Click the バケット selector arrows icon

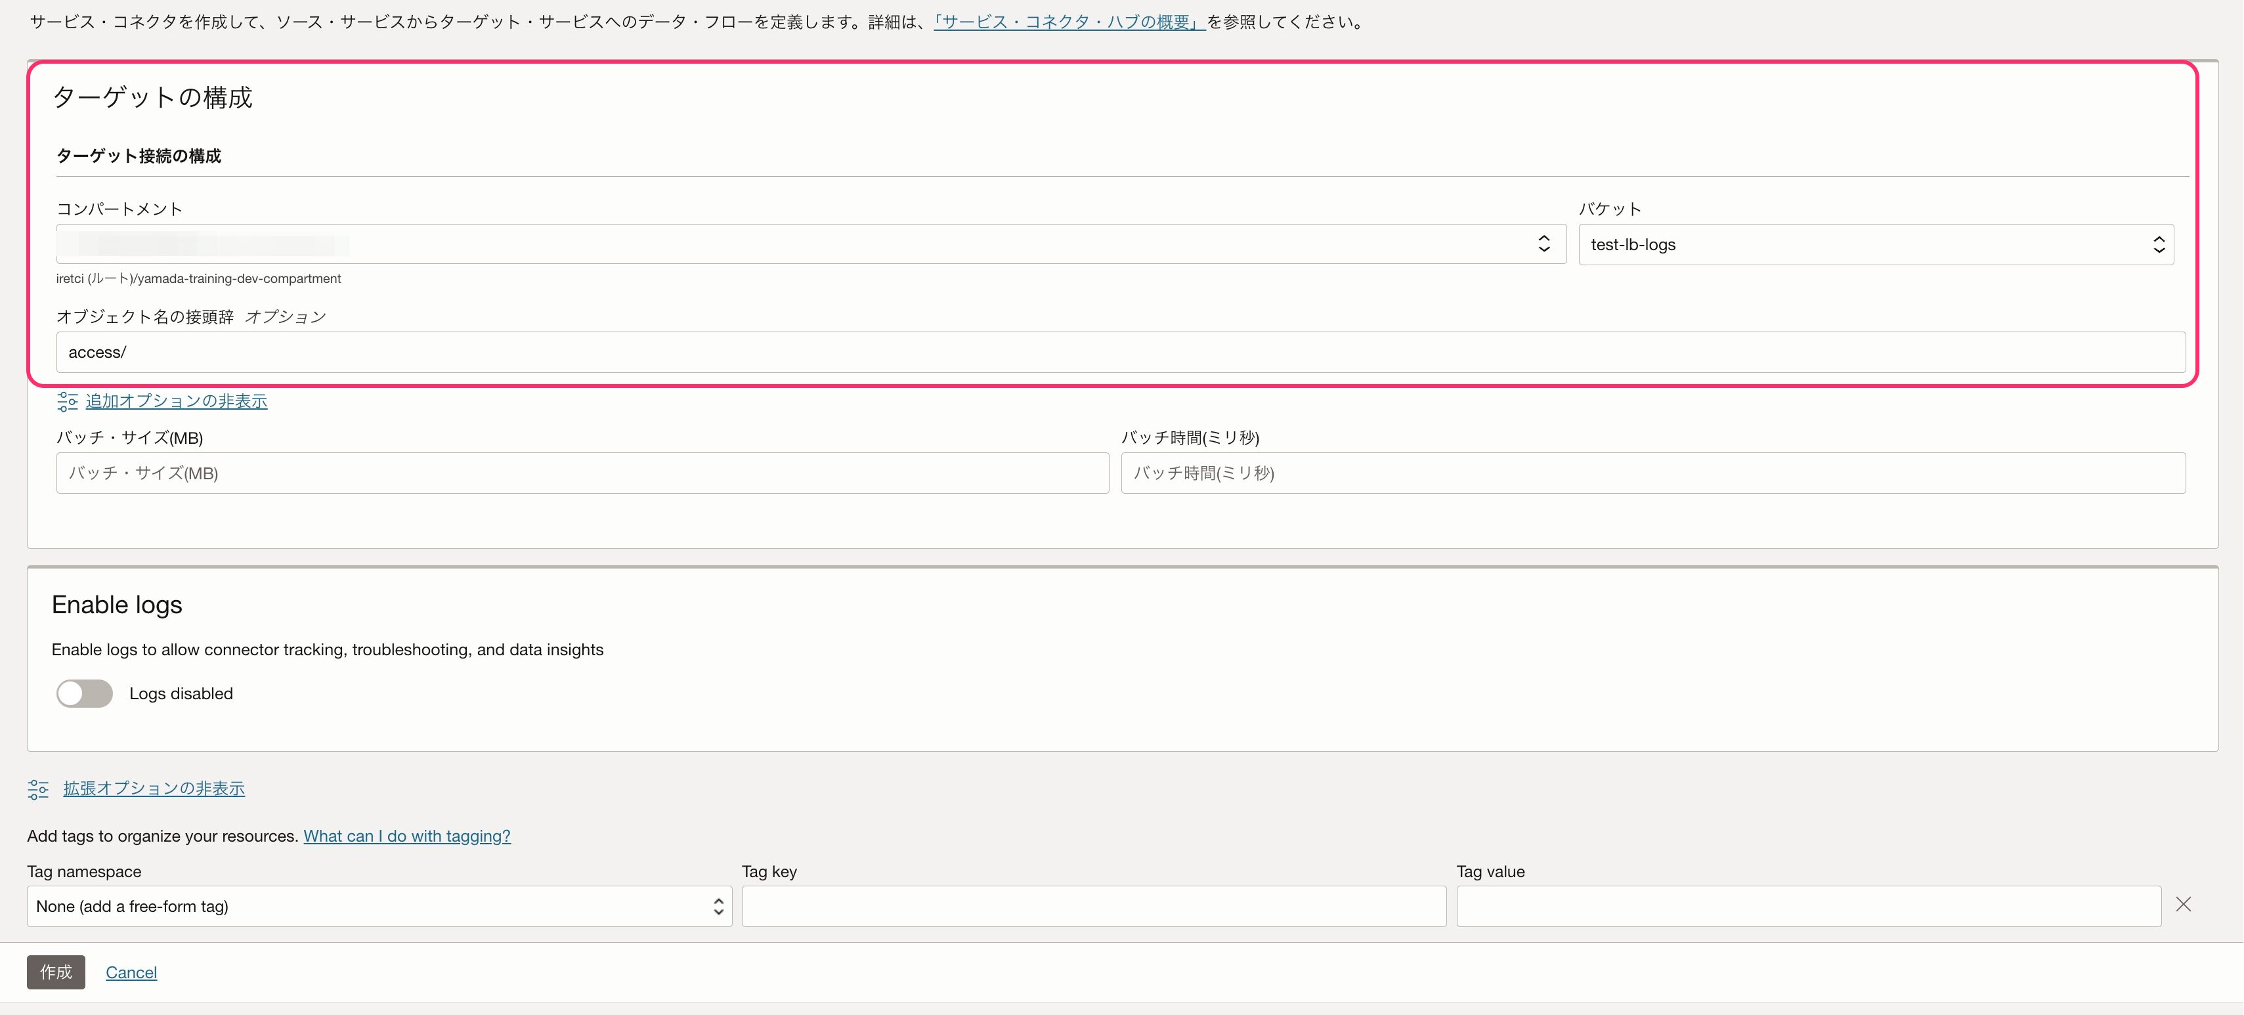coord(2159,245)
